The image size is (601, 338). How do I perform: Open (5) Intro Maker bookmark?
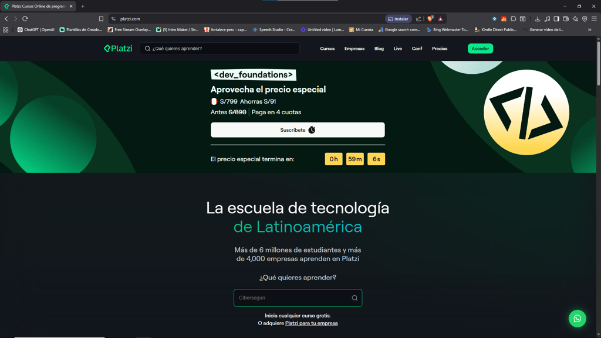[x=177, y=29]
